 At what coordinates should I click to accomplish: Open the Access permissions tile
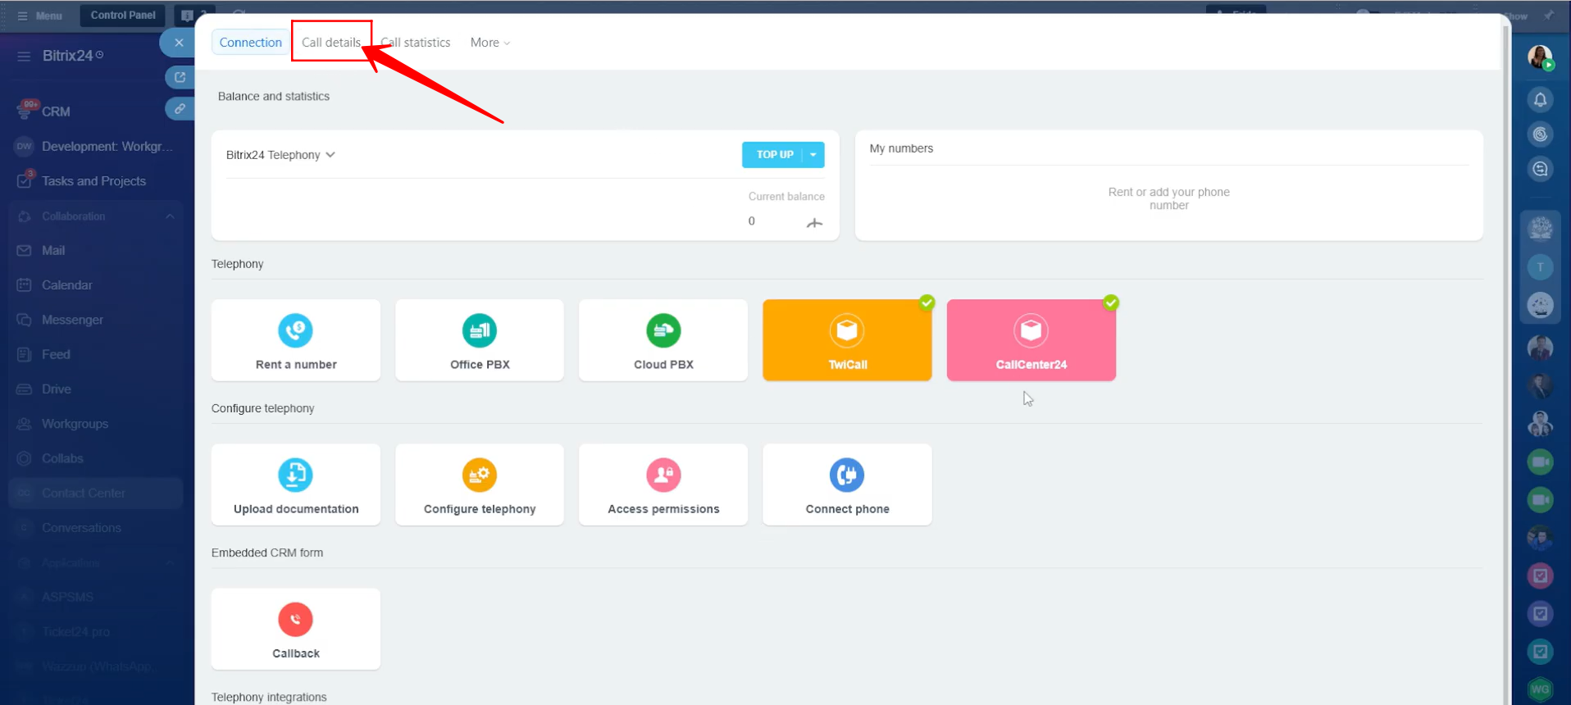click(663, 484)
